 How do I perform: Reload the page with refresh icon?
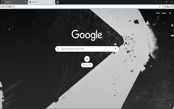tap(10, 7)
